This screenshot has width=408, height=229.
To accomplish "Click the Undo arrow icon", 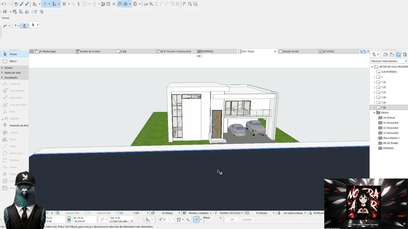I will (4, 4).
